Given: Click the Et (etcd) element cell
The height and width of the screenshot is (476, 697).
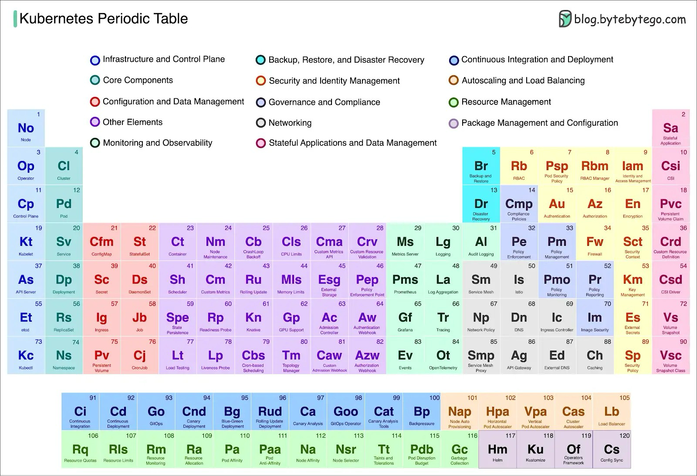Looking at the screenshot, I should tap(26, 317).
